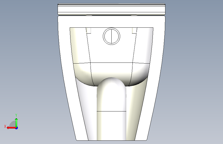The image size is (223, 144).
Task: Click the red X axis arrow of the triad
Action: pyautogui.click(x=11, y=128)
